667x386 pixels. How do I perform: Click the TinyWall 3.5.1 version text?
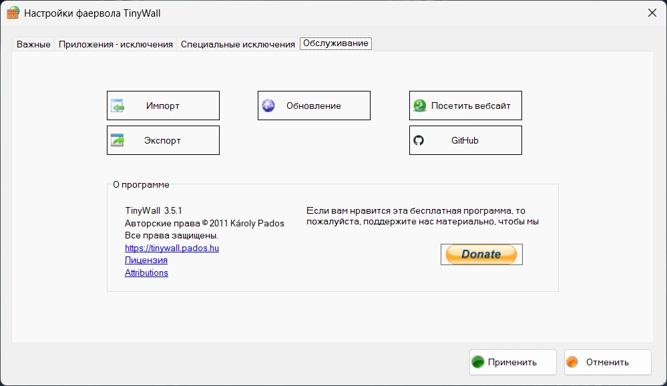pos(154,210)
